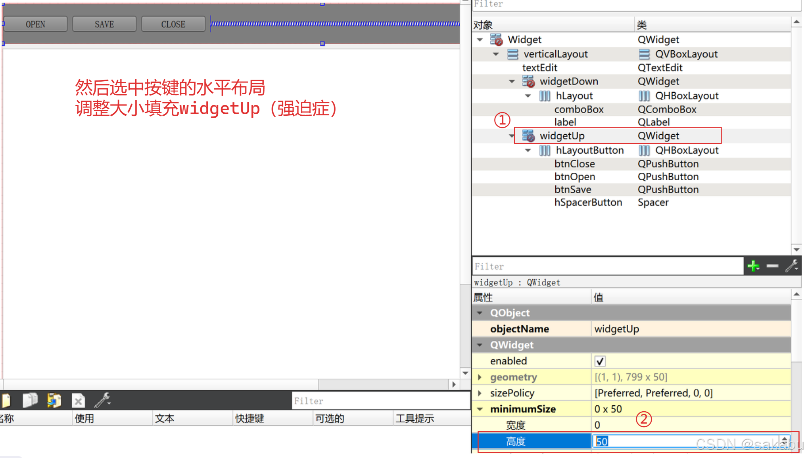Open property editor wrench configuration
This screenshot has height=458, width=806.
click(791, 266)
